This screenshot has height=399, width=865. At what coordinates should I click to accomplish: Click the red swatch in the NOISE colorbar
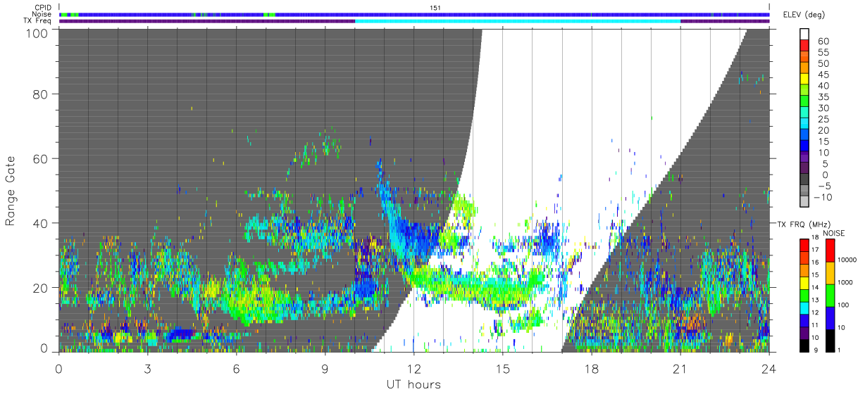pos(830,251)
